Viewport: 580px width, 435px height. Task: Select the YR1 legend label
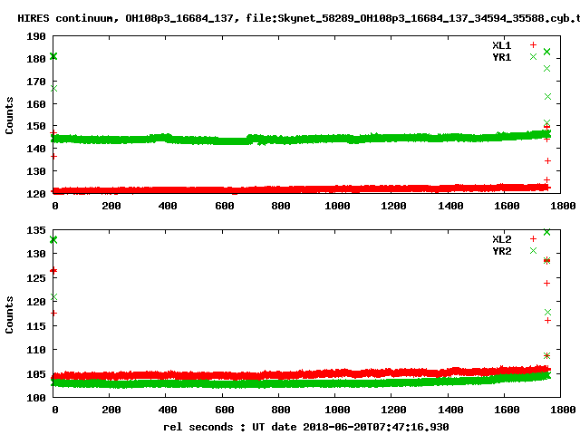(501, 57)
